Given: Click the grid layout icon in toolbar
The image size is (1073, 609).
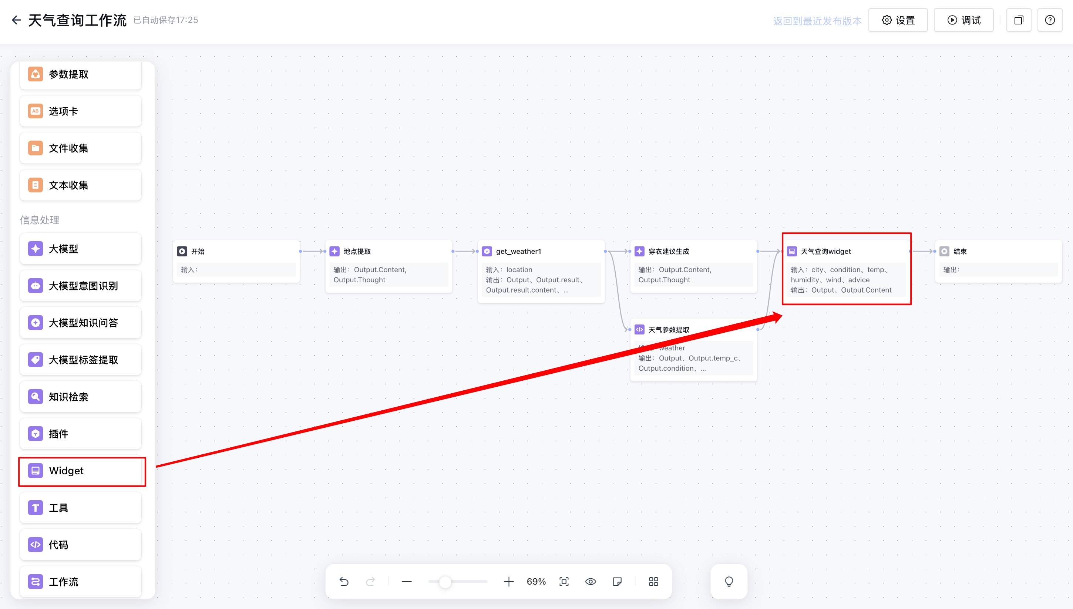Looking at the screenshot, I should point(653,581).
